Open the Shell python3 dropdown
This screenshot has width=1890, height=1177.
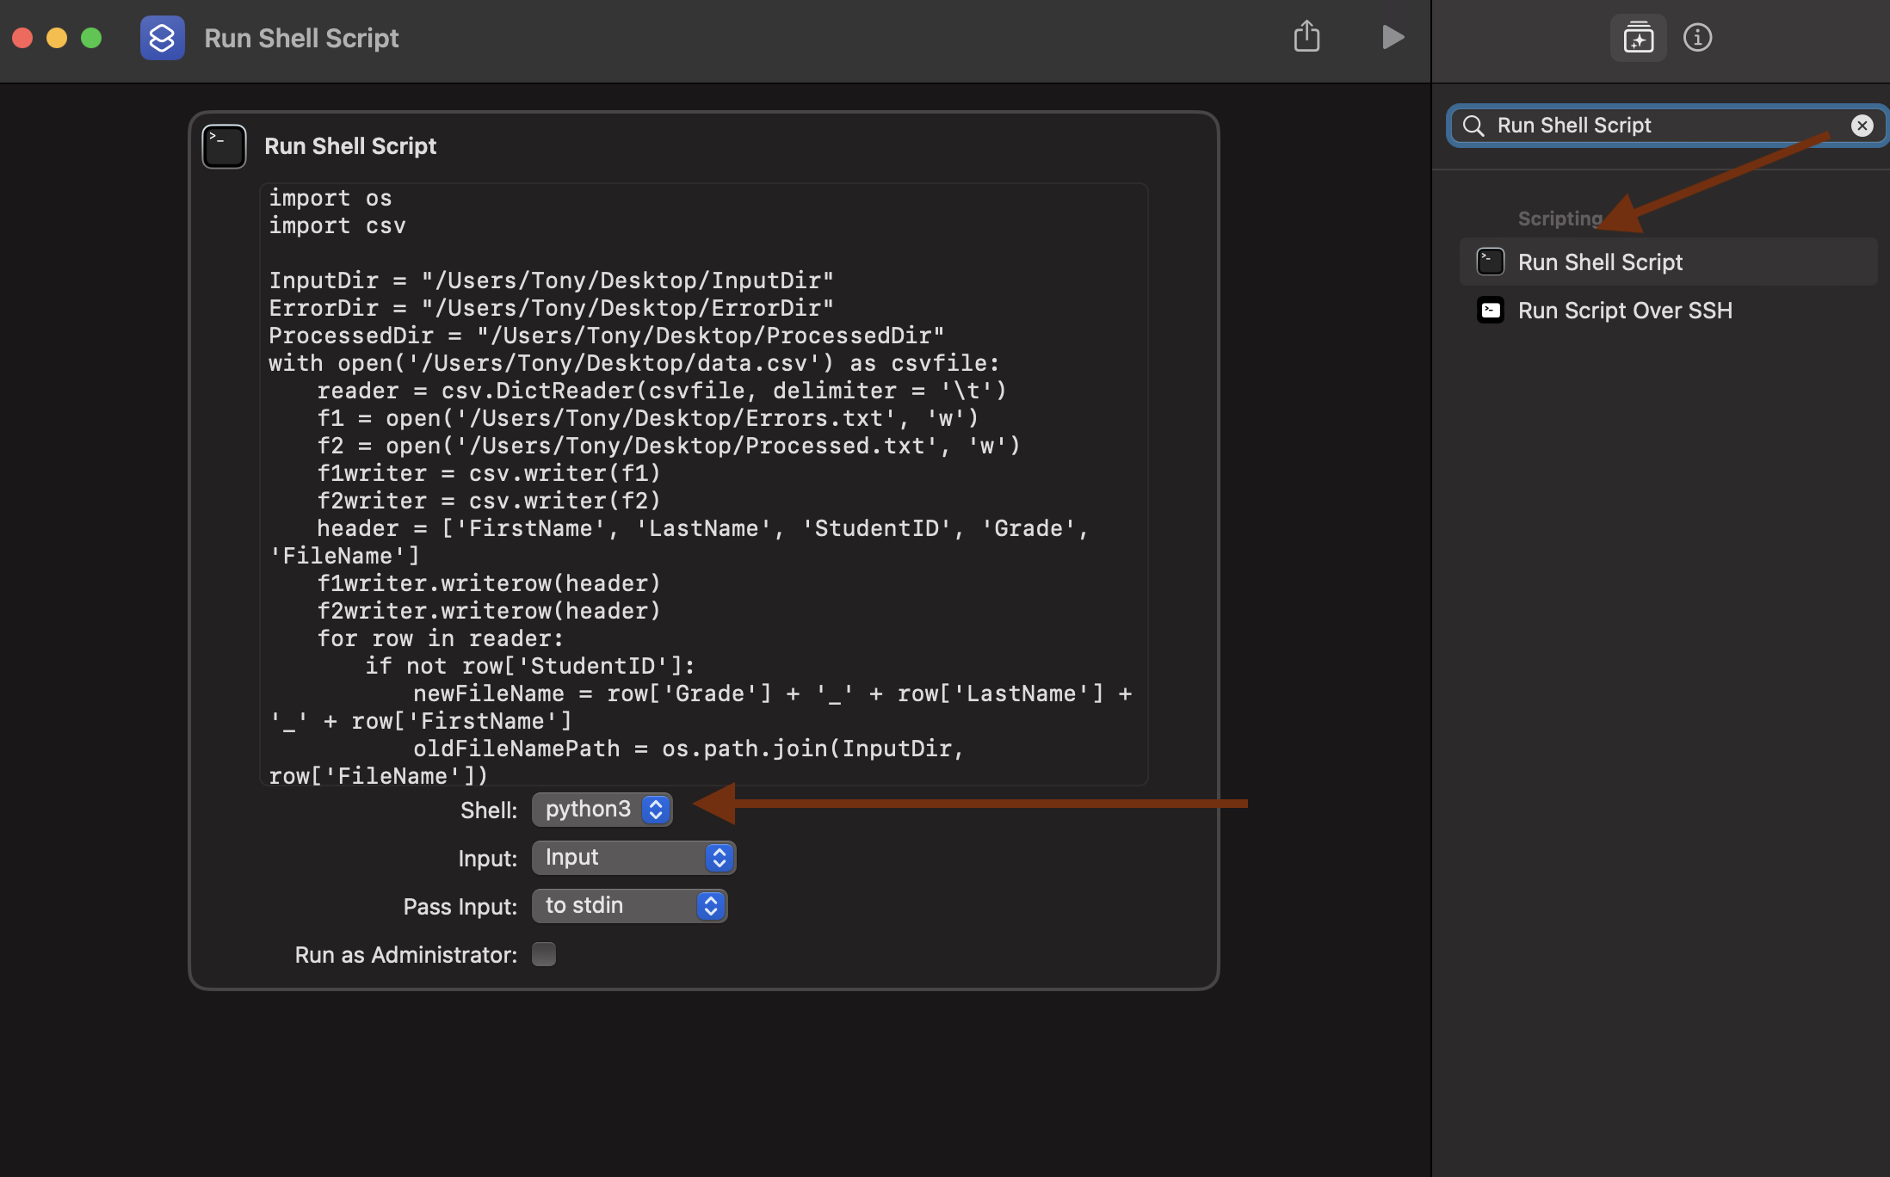tap(602, 810)
